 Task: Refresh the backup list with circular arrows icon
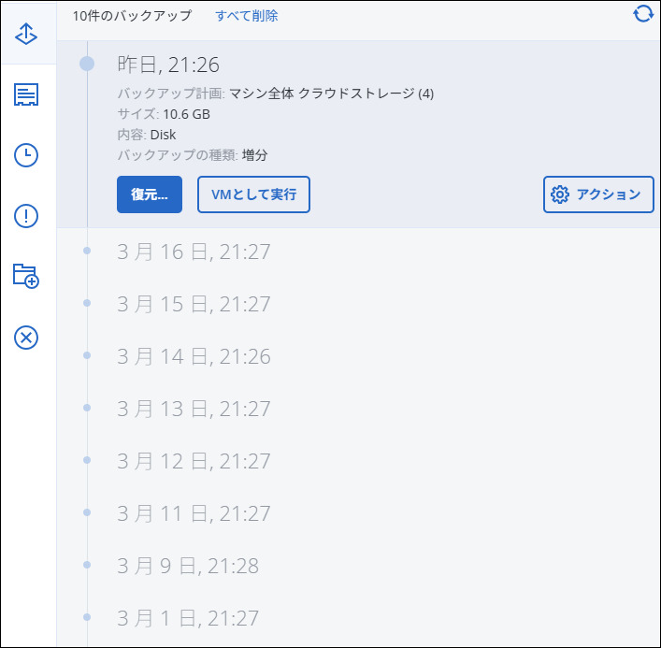coord(643,14)
